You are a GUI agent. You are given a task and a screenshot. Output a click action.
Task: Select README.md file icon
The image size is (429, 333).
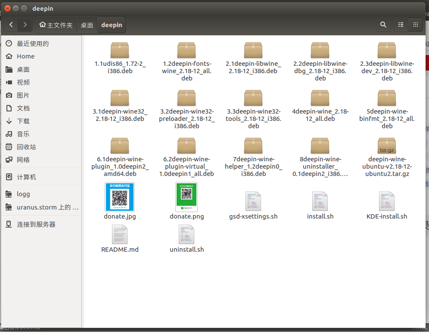(x=120, y=234)
